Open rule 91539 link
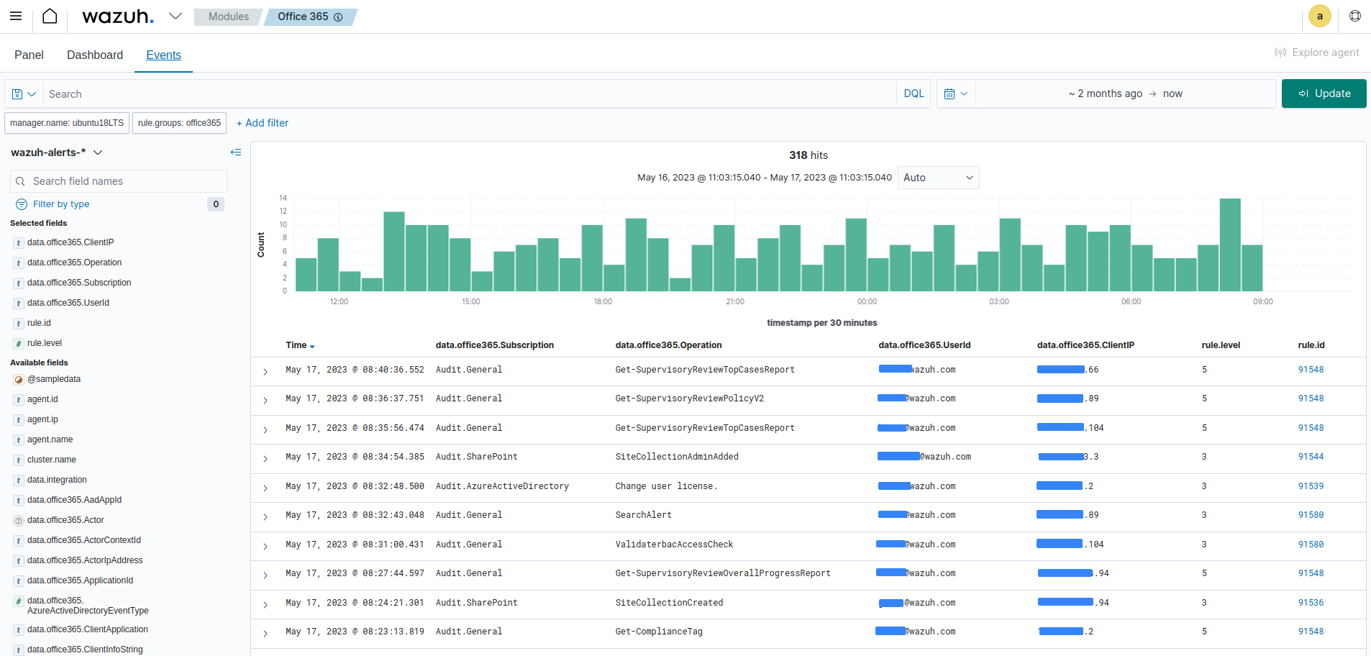Screen dimensions: 1371x656 (1311, 486)
